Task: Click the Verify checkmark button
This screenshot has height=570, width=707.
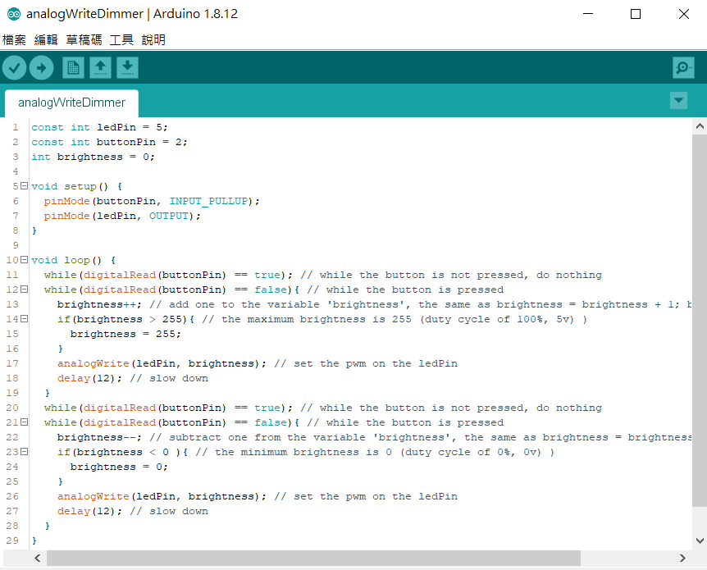Action: (15, 67)
